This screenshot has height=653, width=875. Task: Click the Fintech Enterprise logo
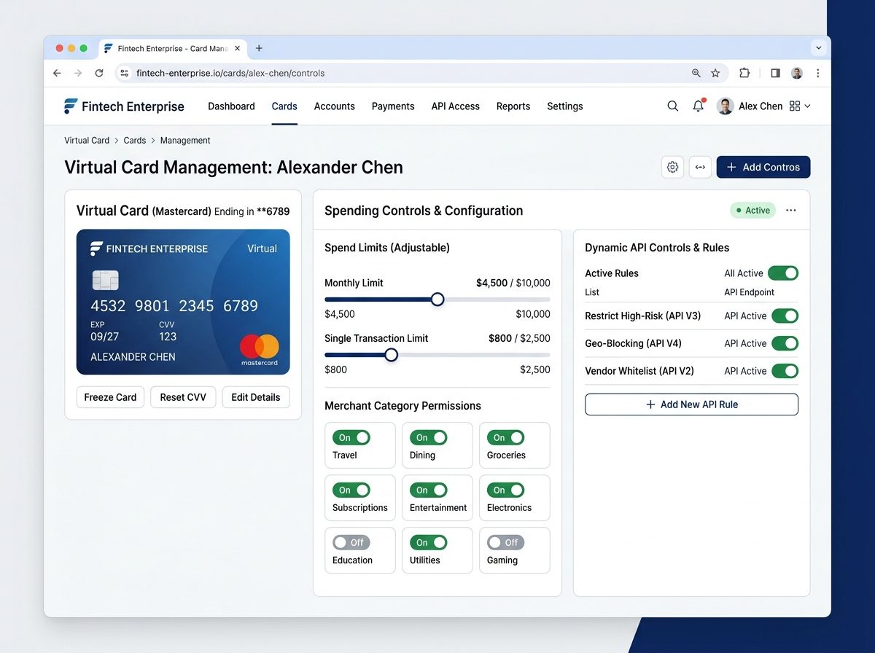click(x=124, y=106)
